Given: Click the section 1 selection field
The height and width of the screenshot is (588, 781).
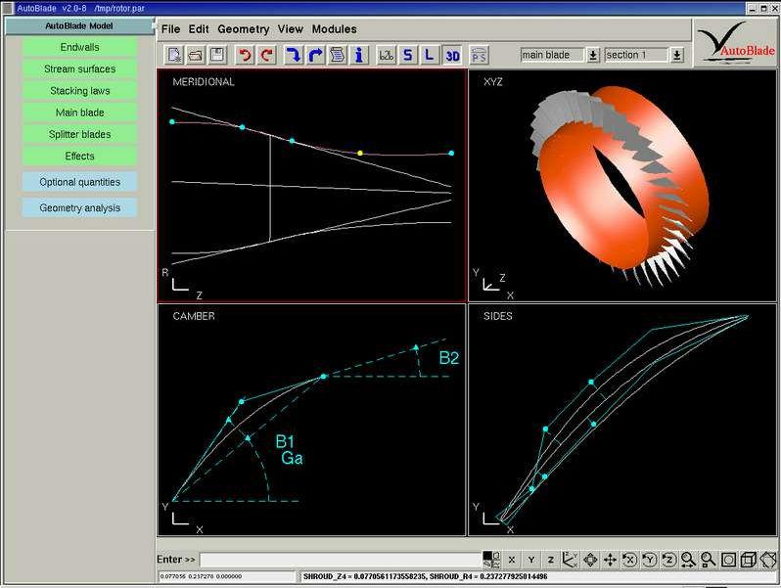Looking at the screenshot, I should [x=636, y=55].
